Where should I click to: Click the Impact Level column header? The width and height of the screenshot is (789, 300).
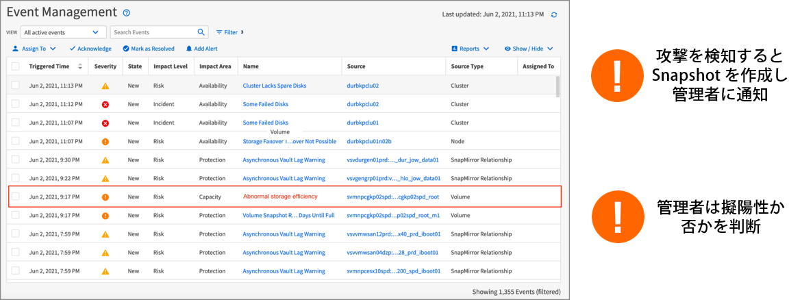click(x=171, y=66)
